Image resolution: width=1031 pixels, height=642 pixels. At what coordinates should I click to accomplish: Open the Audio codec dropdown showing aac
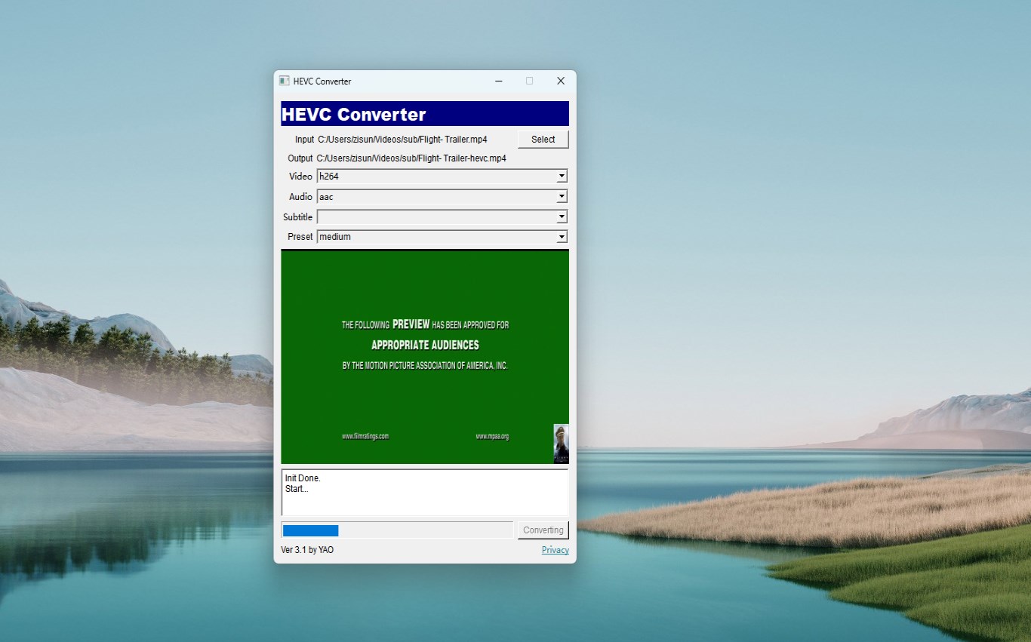tap(562, 196)
